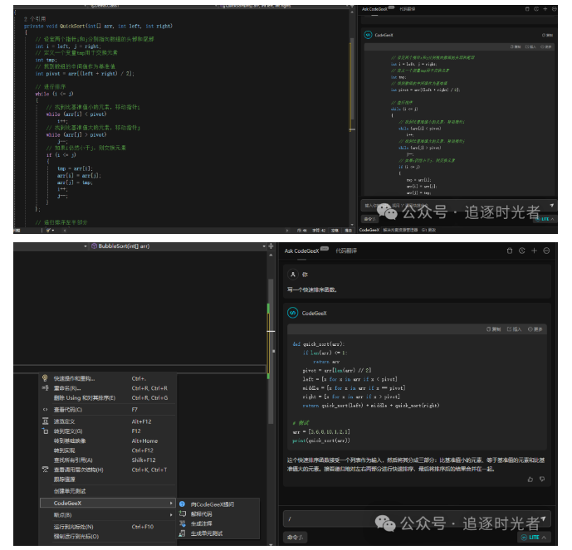
Task: Click the upper editor scroll-down arrow
Action: pyautogui.click(x=352, y=225)
